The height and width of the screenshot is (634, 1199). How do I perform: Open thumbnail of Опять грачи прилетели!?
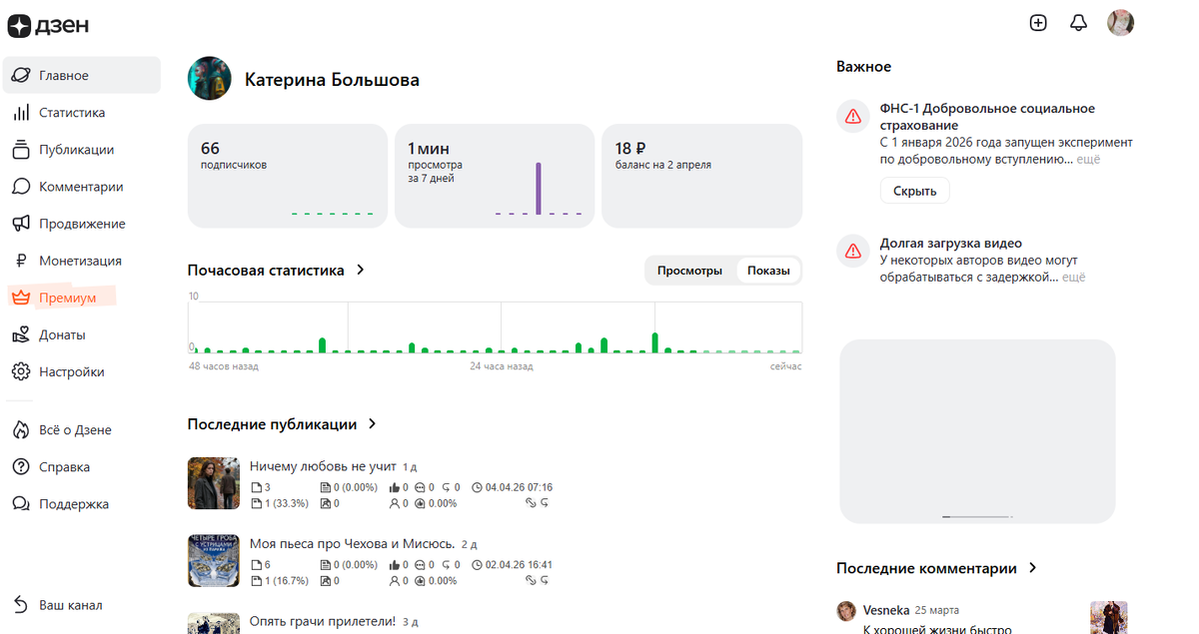pos(214,623)
